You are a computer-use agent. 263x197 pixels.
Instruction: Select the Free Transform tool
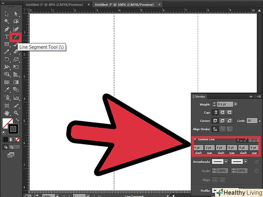point(16,67)
